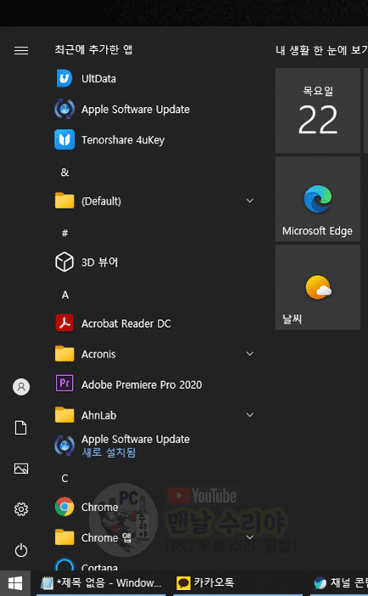Open the user account avatar icon

pos(21,387)
